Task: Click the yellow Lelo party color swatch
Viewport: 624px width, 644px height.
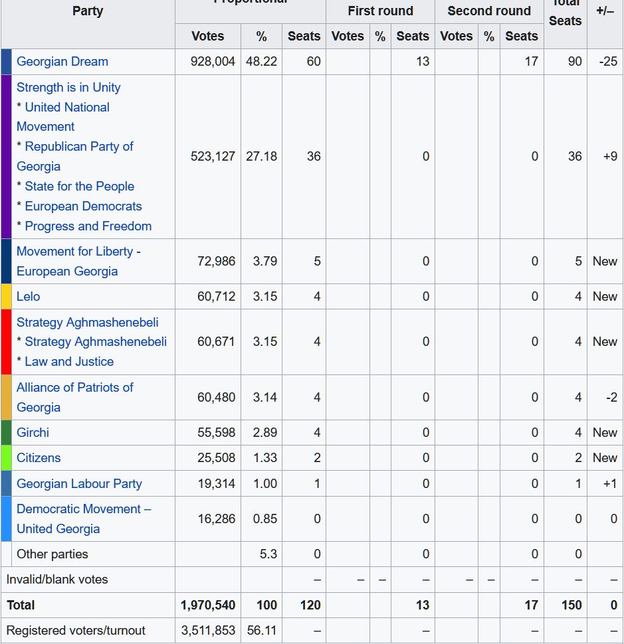Action: tap(6, 297)
